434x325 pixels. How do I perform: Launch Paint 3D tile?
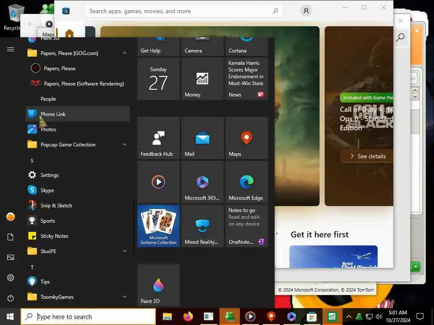(159, 285)
